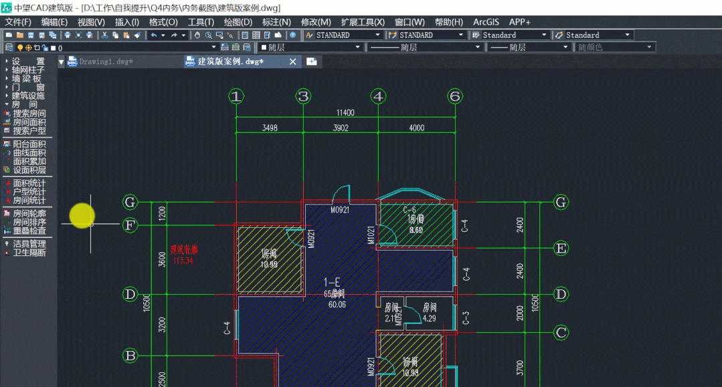Open the lineweight 随层 dropdown
The height and width of the screenshot is (387, 722).
pyautogui.click(x=565, y=47)
